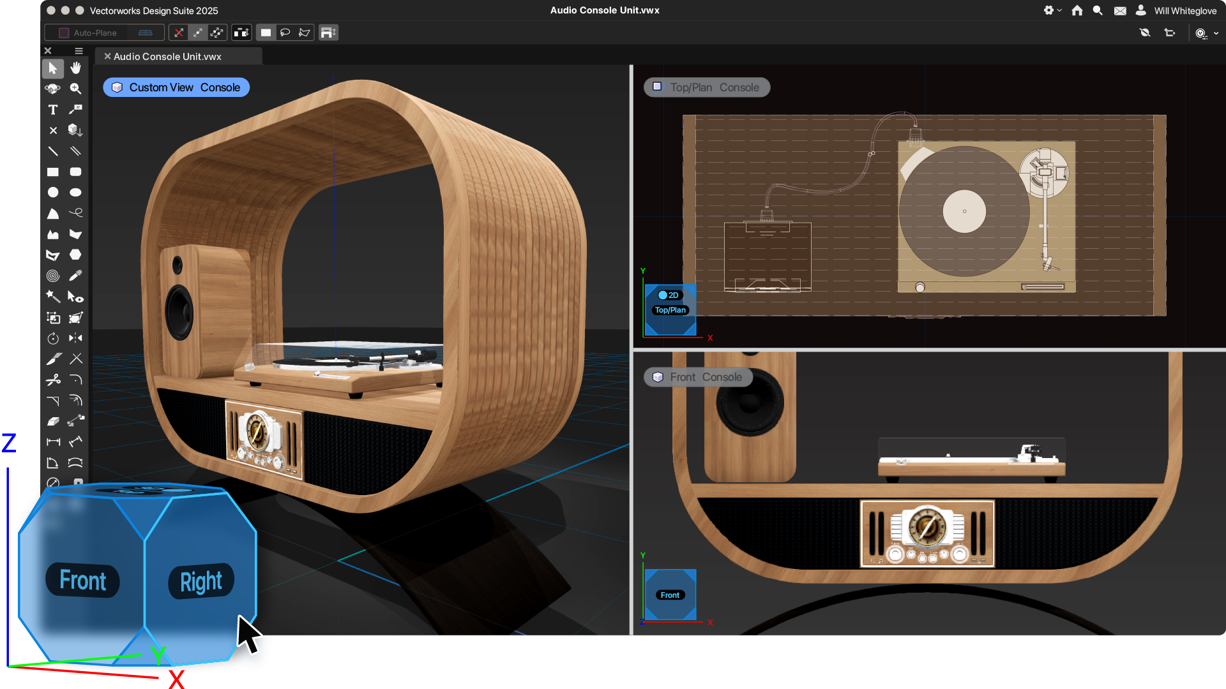Click the Custom View Console button

tap(176, 87)
